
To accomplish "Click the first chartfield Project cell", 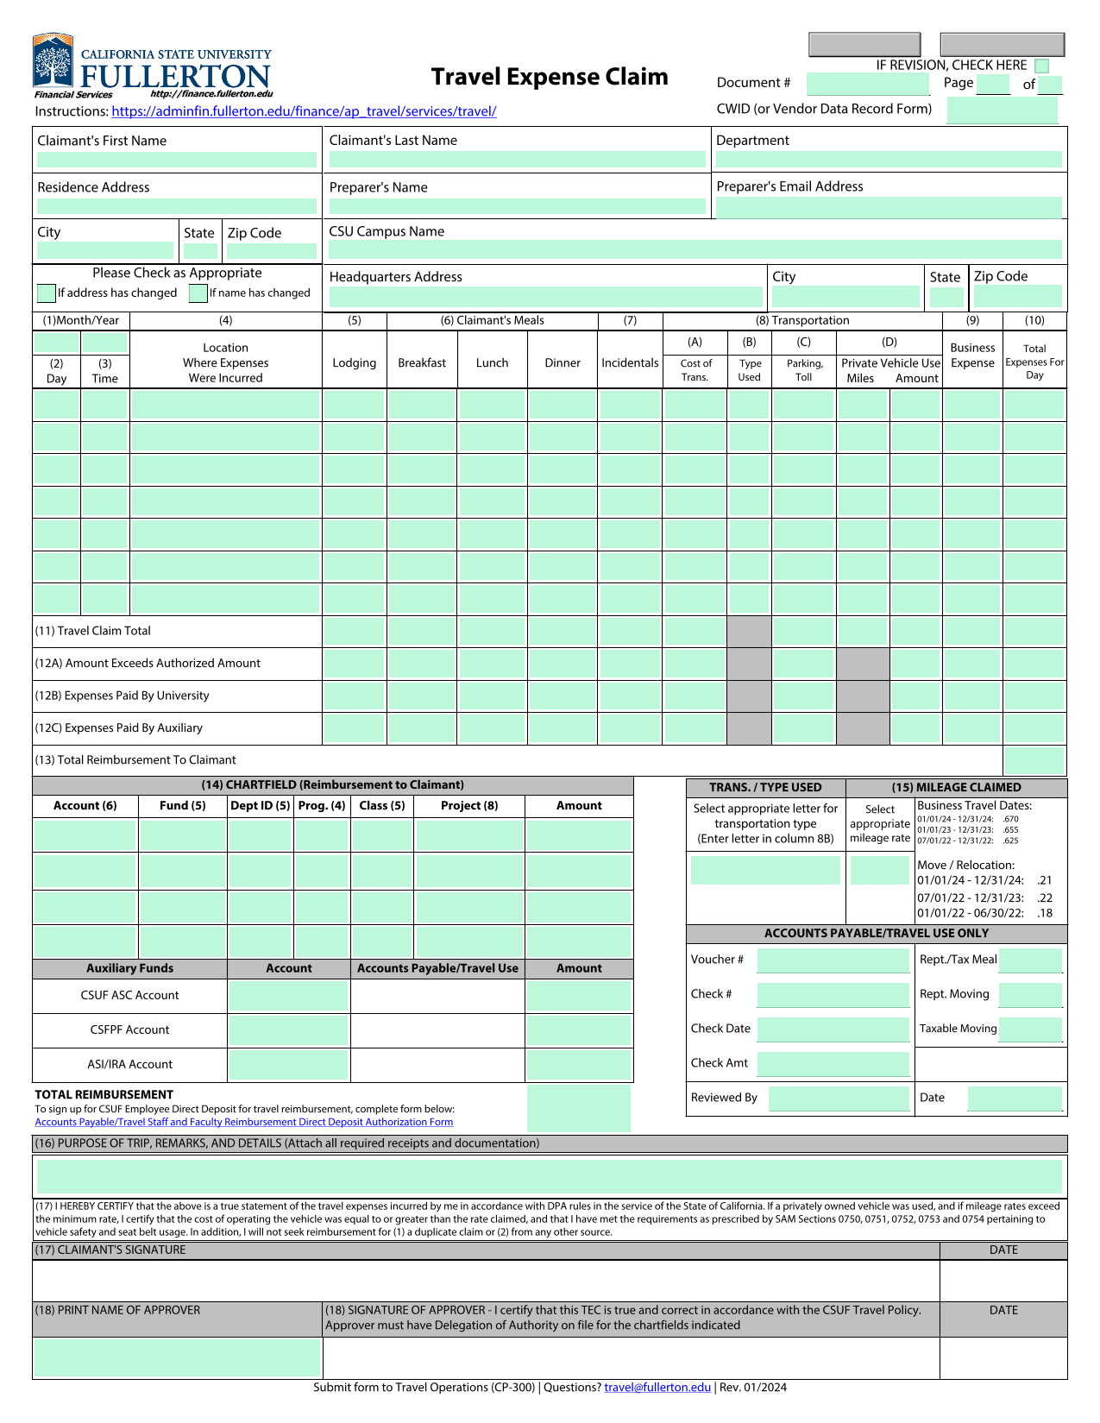I will pos(468,836).
